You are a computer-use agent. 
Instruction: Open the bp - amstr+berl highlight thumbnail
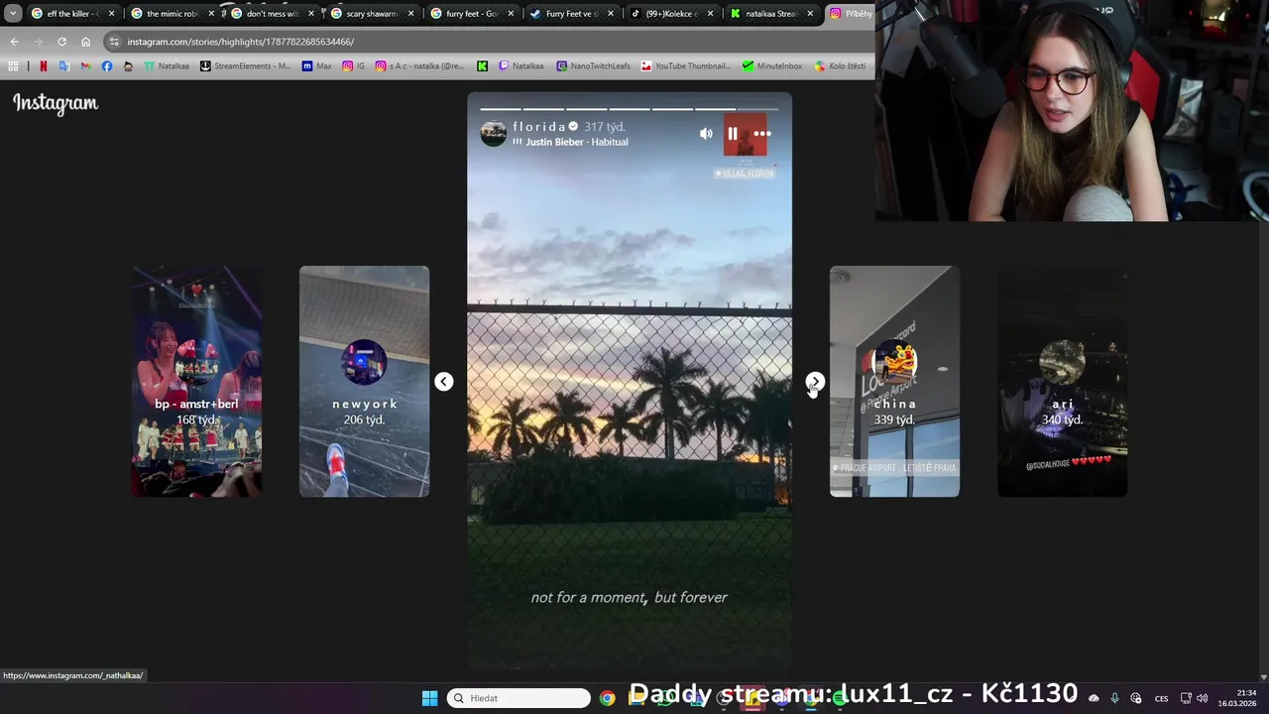[196, 381]
